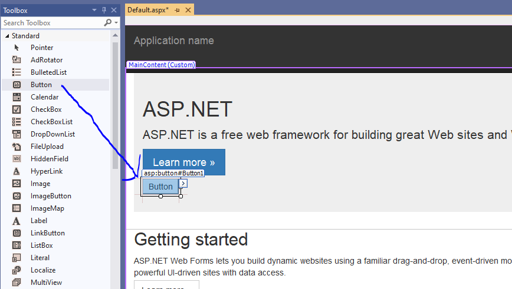Screen dimensions: 512x289
Task: Open the search options dropdown arrow
Action: tap(116, 23)
